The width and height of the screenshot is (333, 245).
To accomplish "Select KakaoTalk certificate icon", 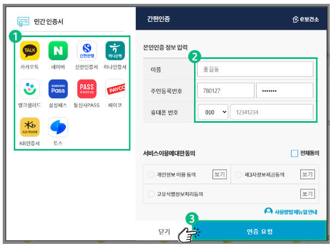I will (x=30, y=51).
